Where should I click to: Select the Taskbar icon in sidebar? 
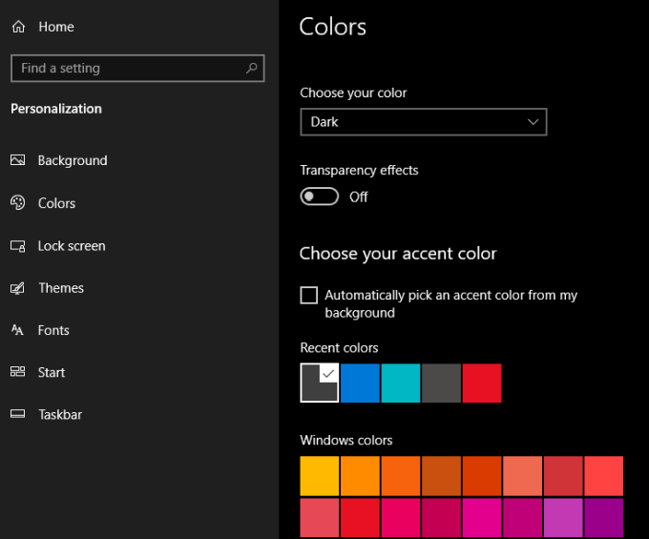tap(18, 415)
